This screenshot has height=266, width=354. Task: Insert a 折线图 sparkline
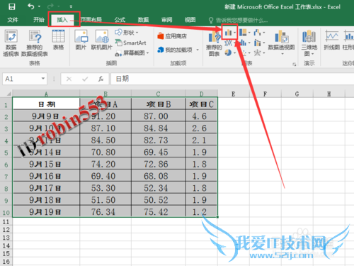331,40
